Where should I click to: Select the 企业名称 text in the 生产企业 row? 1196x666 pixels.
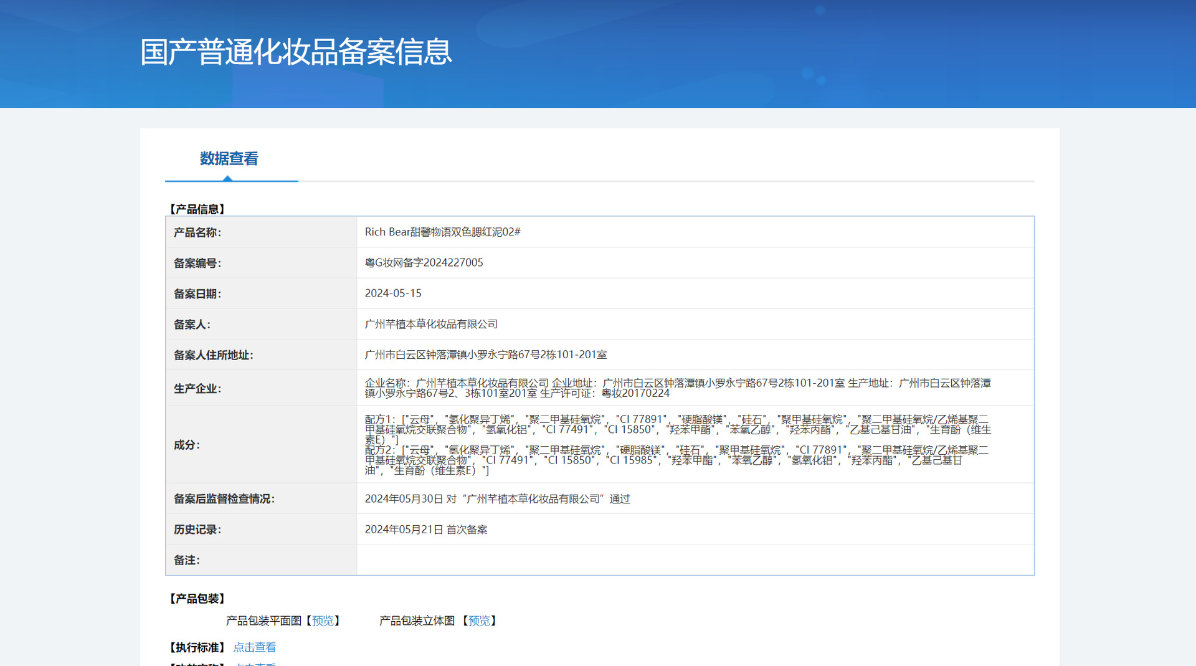point(457,383)
